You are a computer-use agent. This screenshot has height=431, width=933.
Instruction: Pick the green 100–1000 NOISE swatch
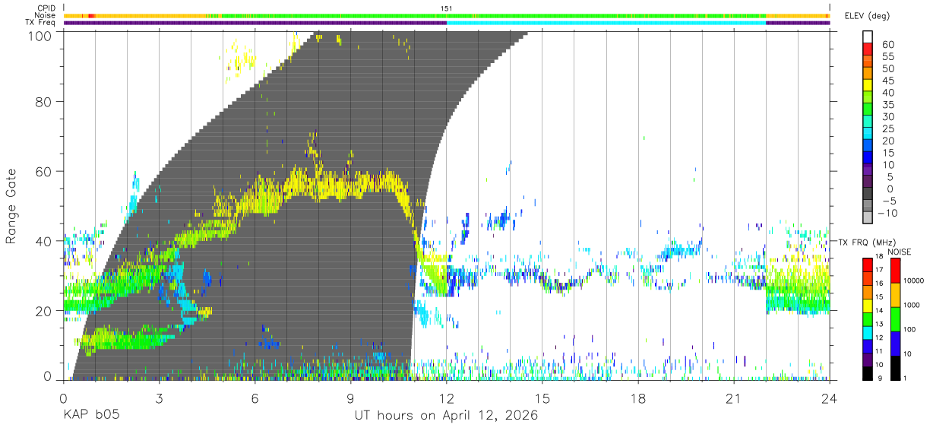(897, 318)
